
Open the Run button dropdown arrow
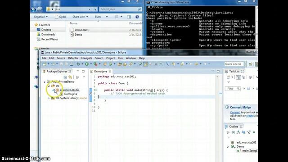pyautogui.click(x=91, y=64)
